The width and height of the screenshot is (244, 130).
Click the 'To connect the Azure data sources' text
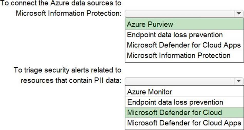(x=61, y=3)
